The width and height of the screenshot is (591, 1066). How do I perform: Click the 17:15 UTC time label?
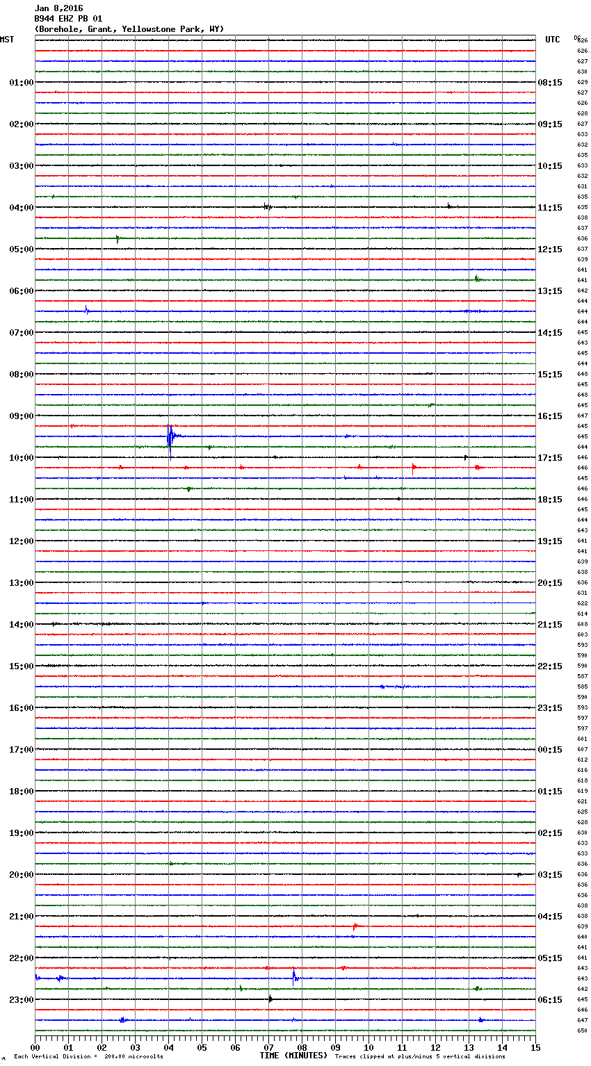point(550,458)
